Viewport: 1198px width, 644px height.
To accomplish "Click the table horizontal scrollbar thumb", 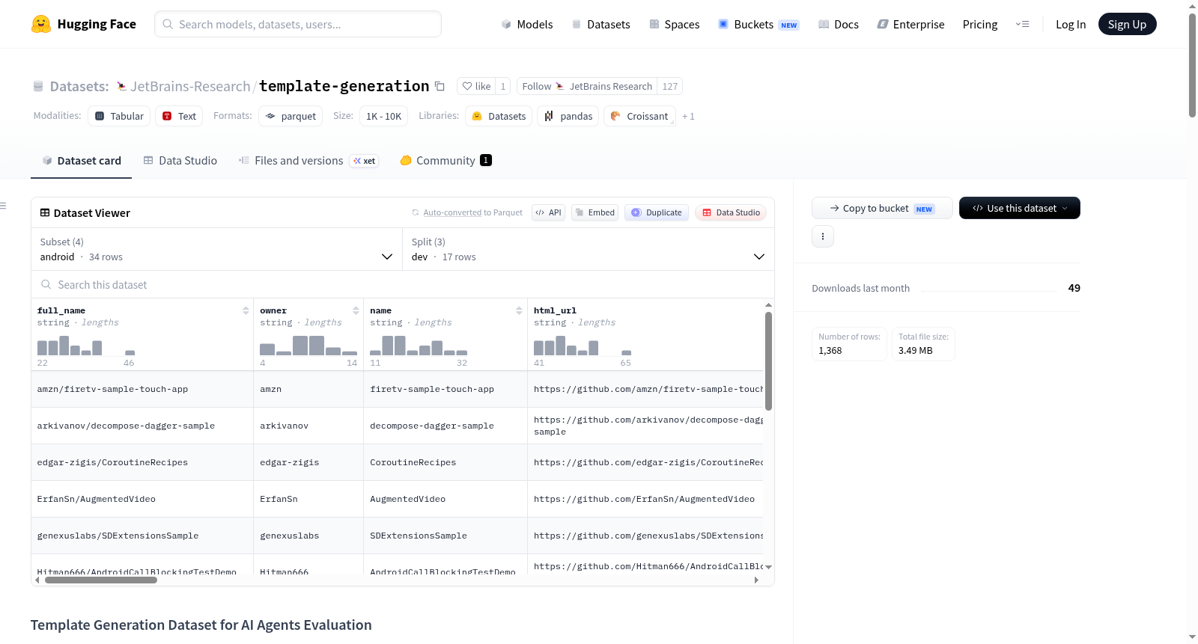I will pyautogui.click(x=101, y=580).
